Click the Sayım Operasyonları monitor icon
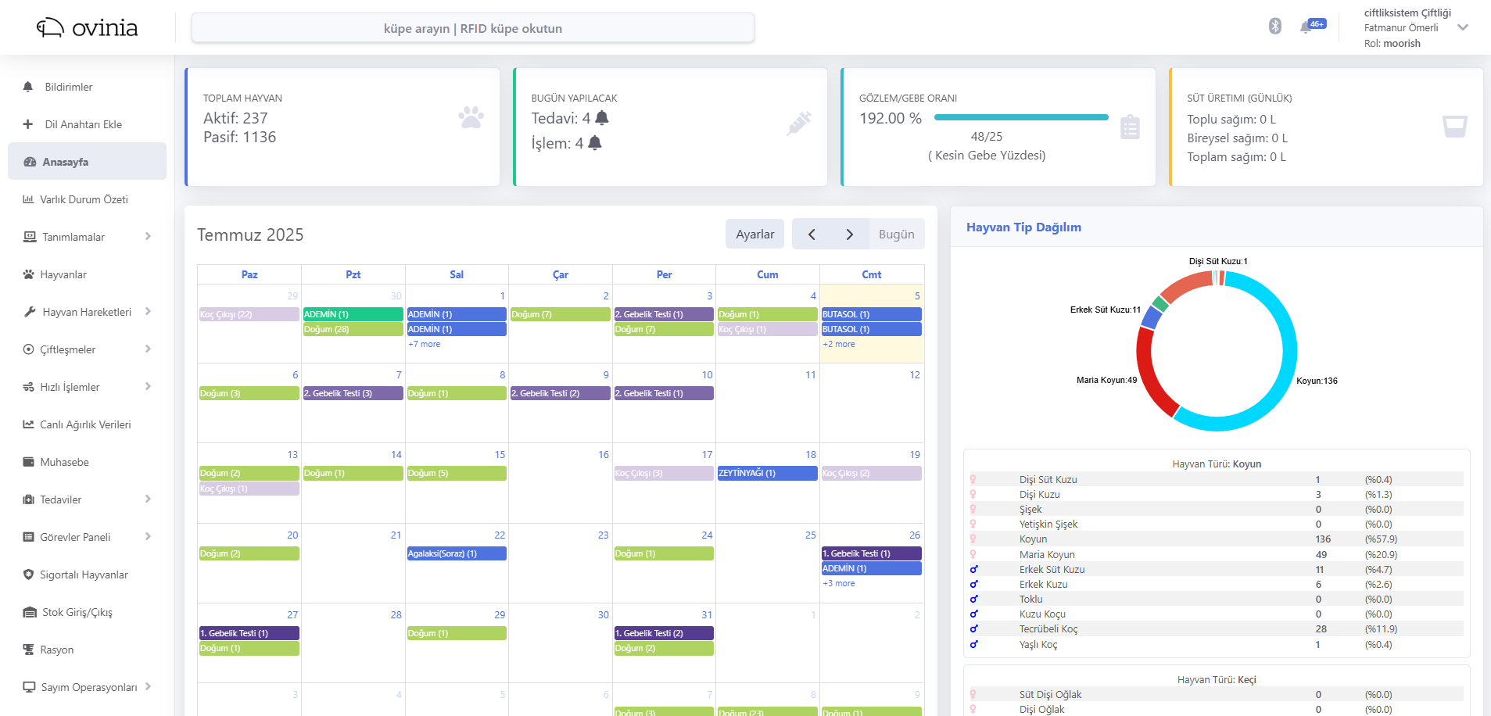 click(x=29, y=687)
